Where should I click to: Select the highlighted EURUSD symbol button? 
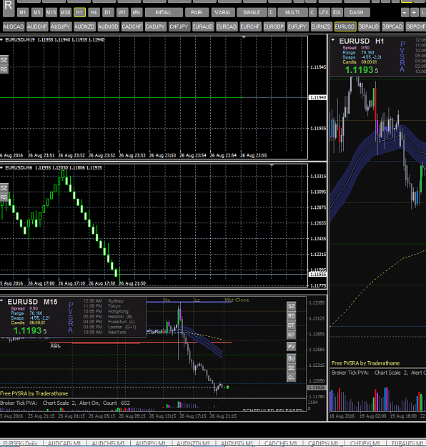345,26
